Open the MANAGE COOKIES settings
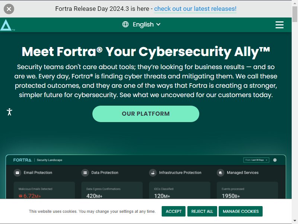Screen dimensions: 298x224 (x=241, y=211)
